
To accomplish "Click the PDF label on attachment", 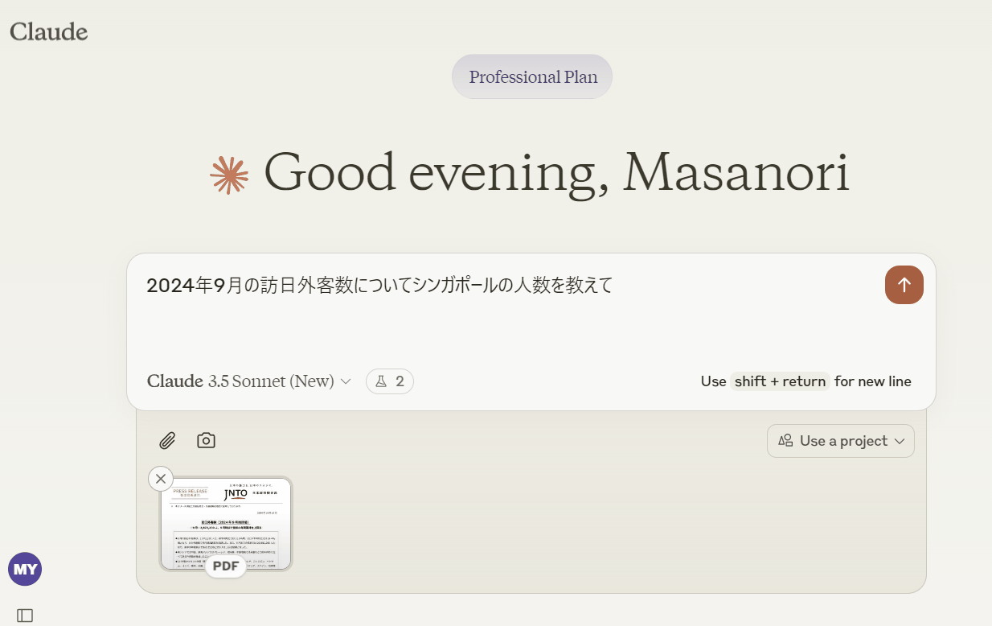I will (x=226, y=566).
